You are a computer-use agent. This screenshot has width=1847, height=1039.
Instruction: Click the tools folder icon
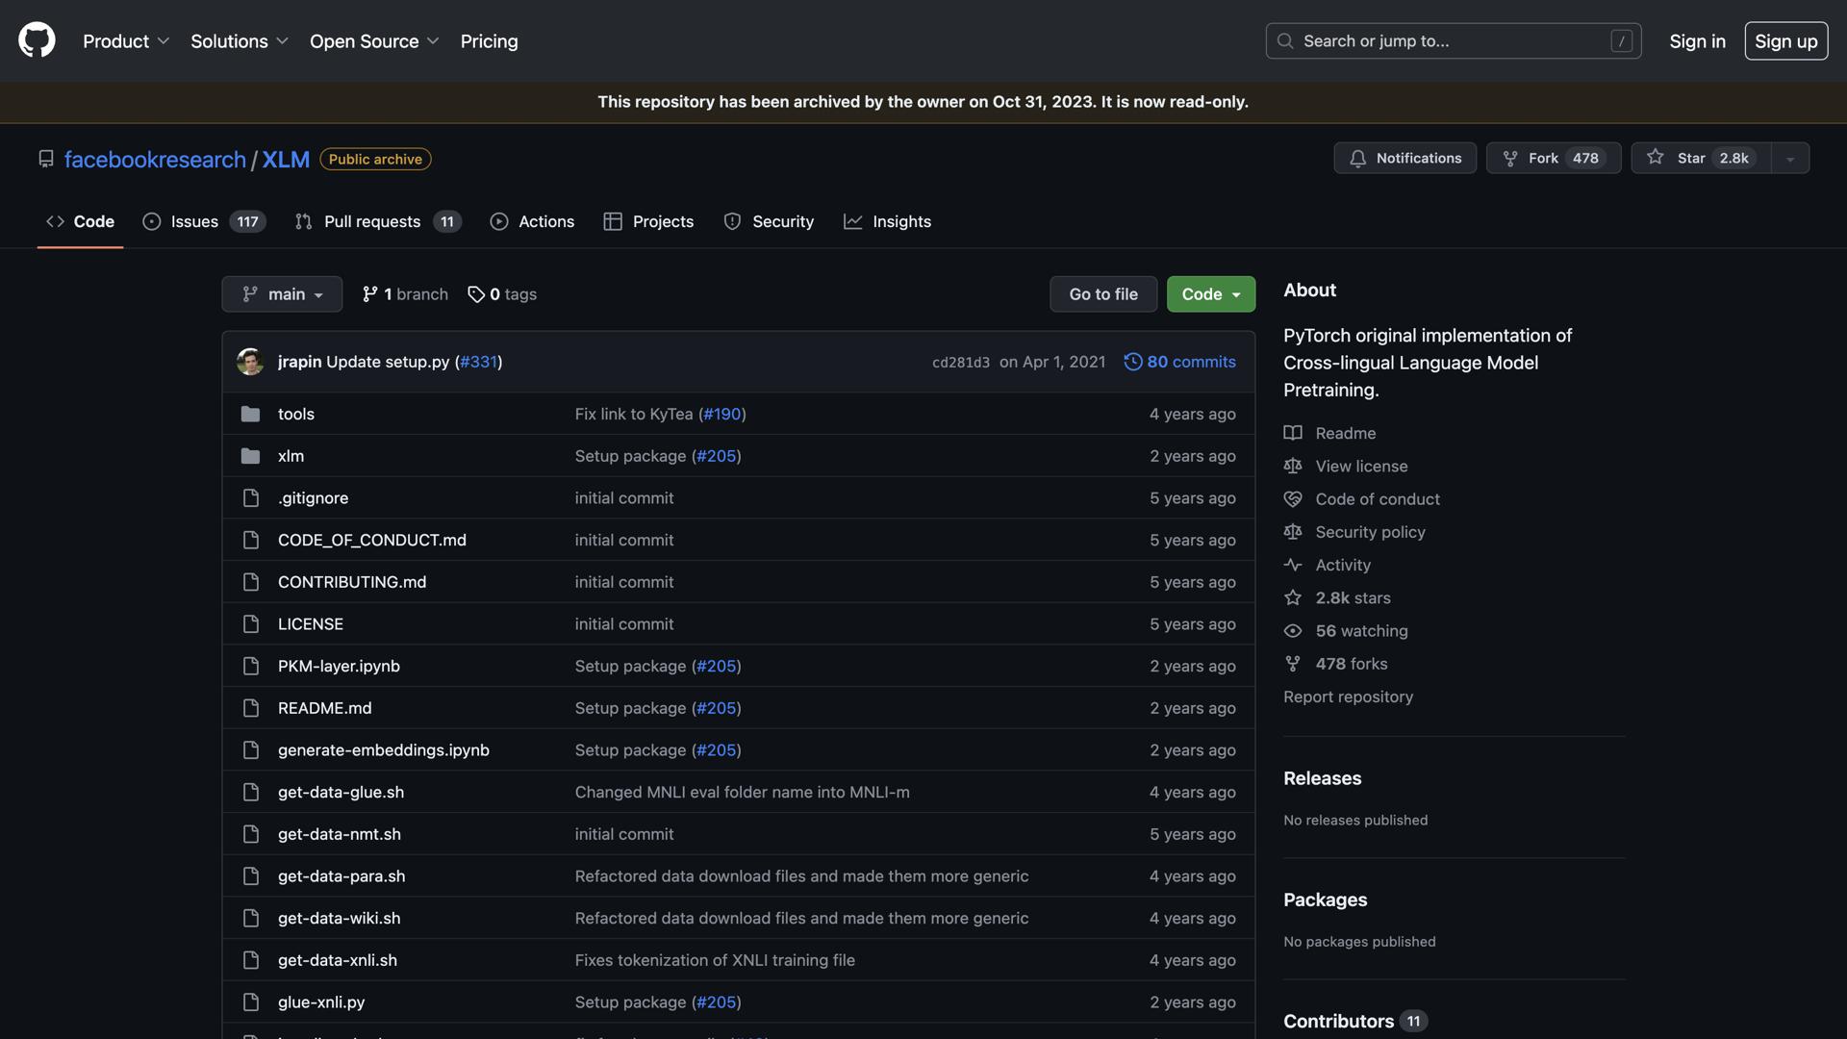point(250,414)
